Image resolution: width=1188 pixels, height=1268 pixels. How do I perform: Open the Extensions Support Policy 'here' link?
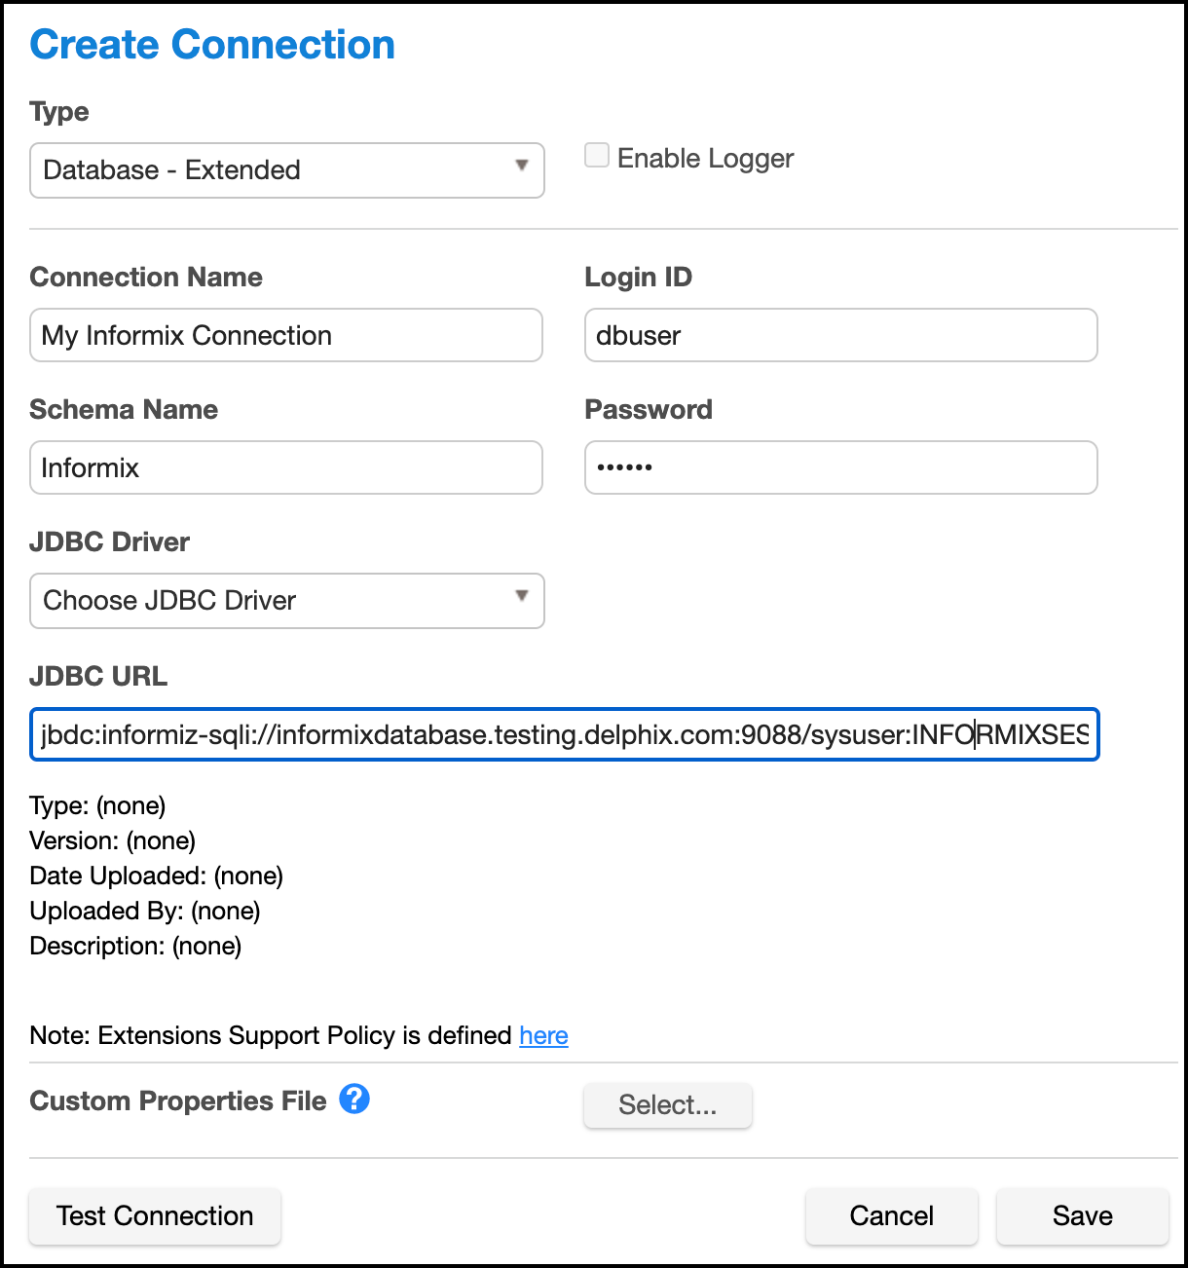coord(543,1035)
